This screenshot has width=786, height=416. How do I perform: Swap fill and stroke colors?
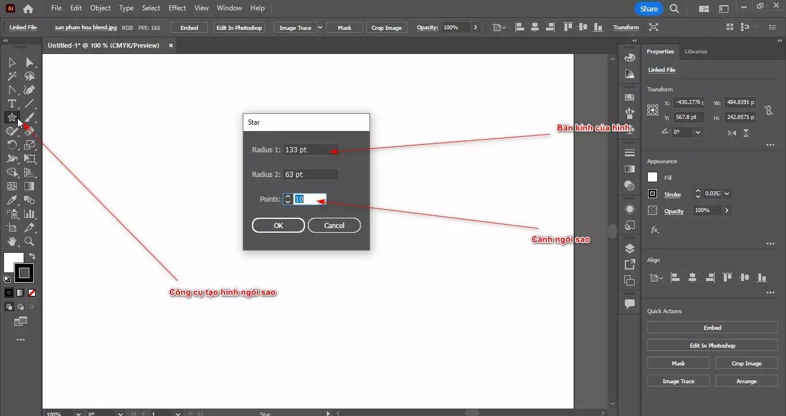point(32,256)
